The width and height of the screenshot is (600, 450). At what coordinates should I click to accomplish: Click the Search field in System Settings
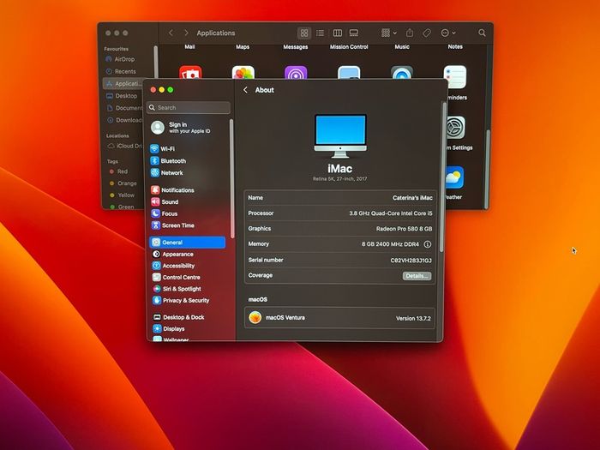[189, 107]
